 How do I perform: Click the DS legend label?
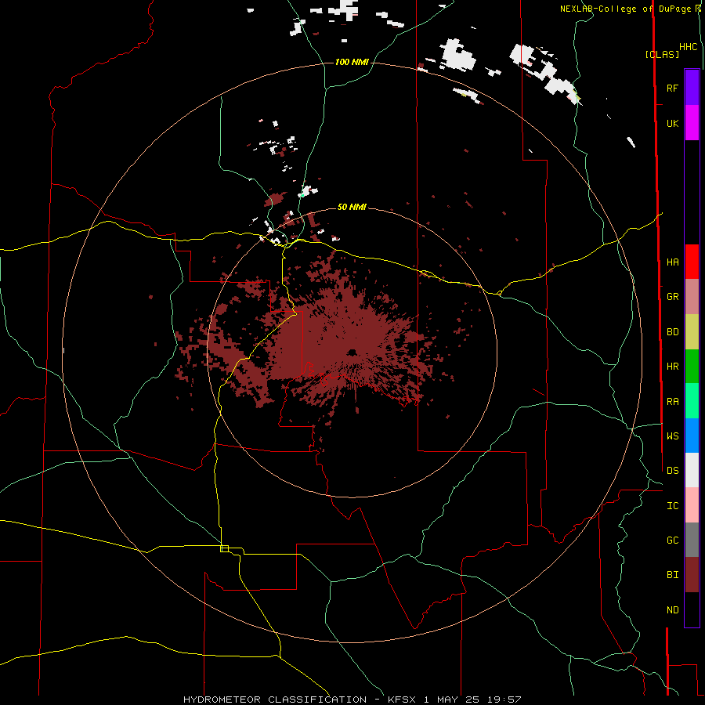coord(672,470)
